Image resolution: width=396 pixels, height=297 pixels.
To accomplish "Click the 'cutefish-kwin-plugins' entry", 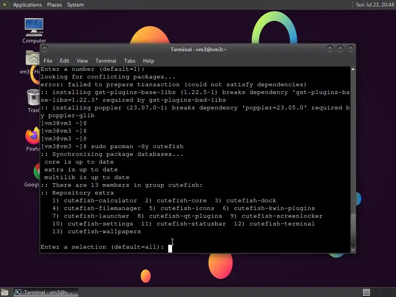I will coord(274,208).
